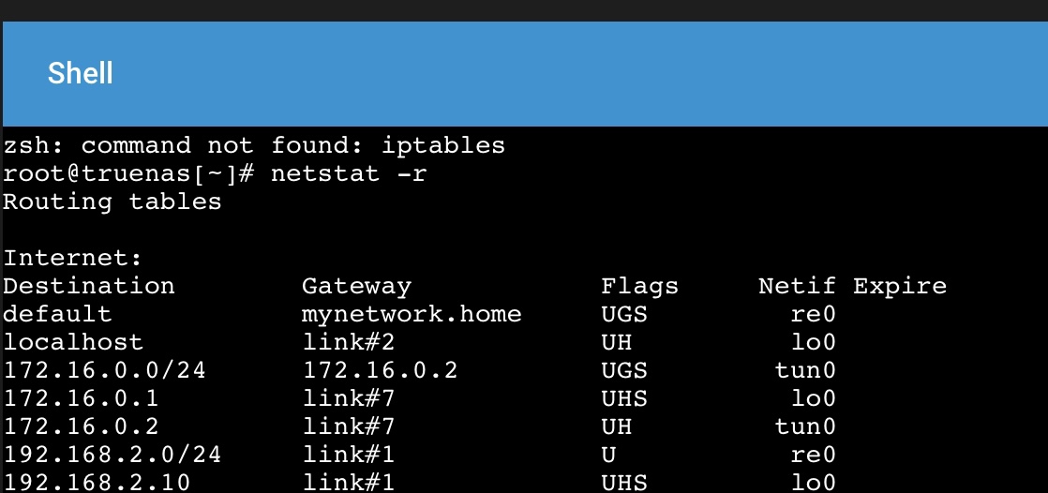The image size is (1048, 493).
Task: Click the Routing tables heading line
Action: pos(112,202)
